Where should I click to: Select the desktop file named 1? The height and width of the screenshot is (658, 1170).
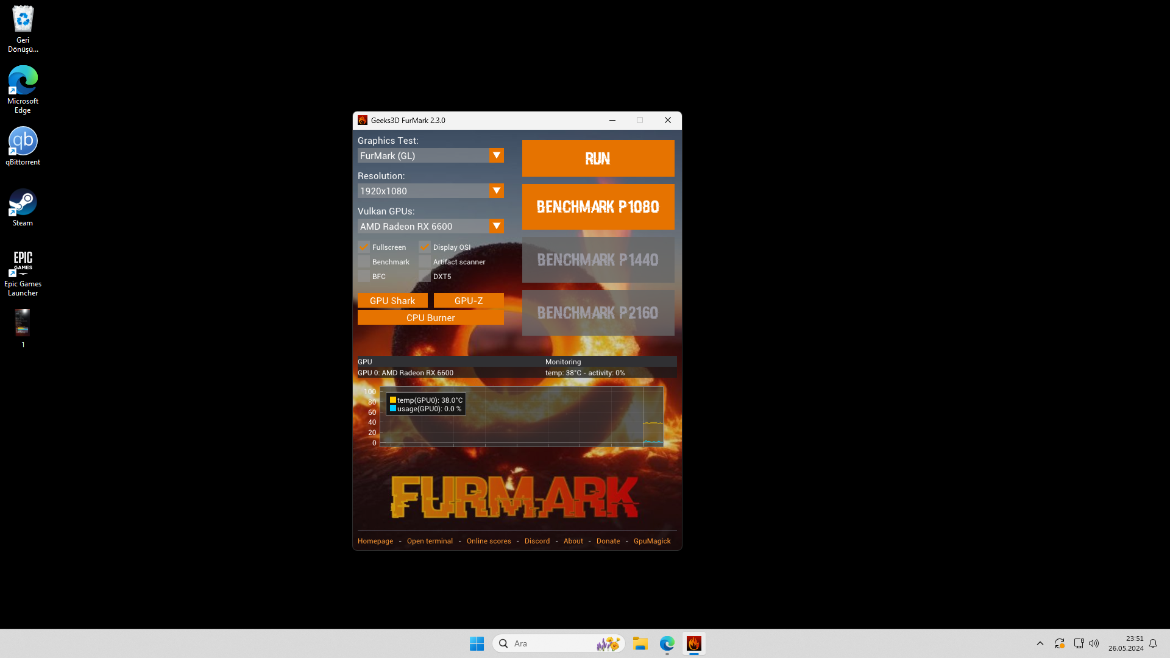(23, 328)
